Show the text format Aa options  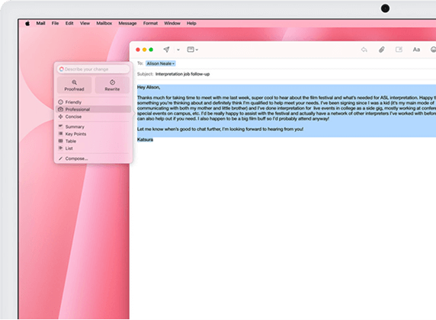tap(416, 50)
